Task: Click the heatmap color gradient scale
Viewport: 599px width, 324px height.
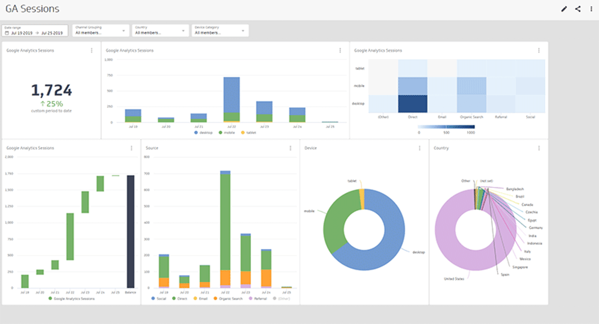Action: pos(446,127)
